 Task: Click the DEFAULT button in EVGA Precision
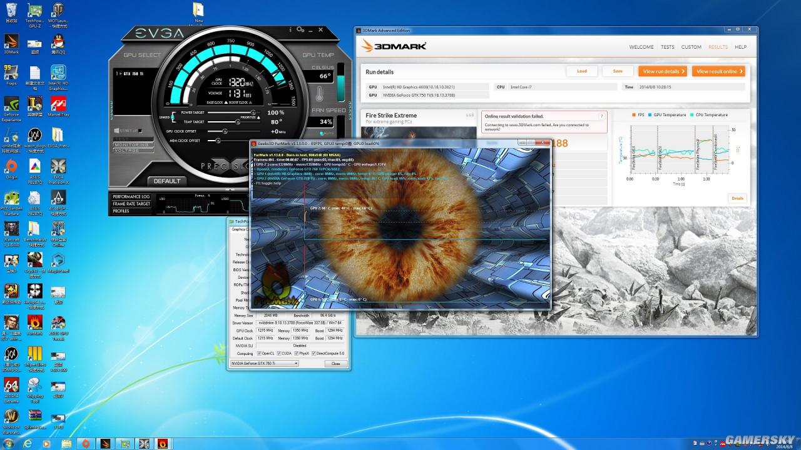click(167, 181)
